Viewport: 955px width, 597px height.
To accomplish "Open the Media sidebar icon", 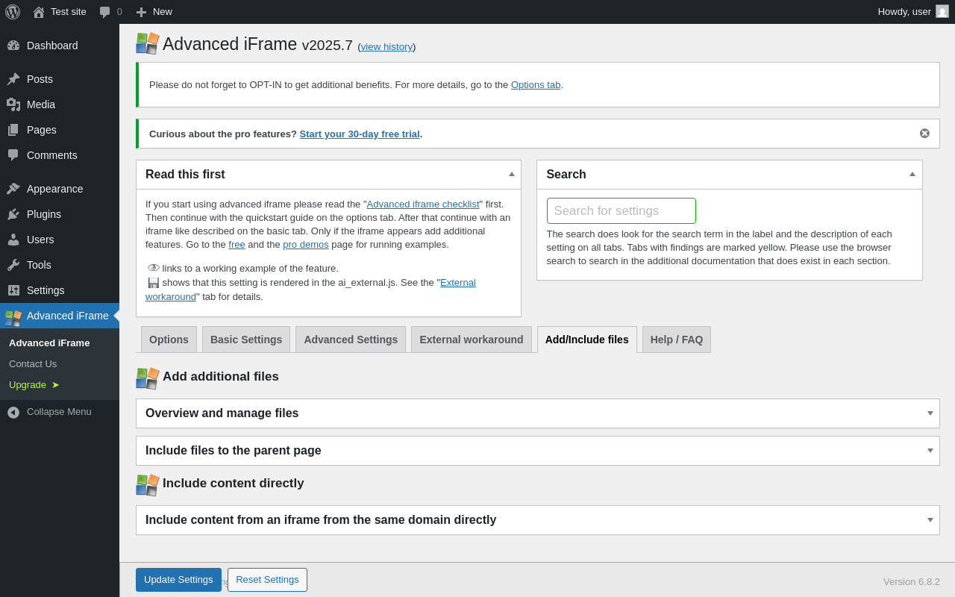I will (13, 104).
